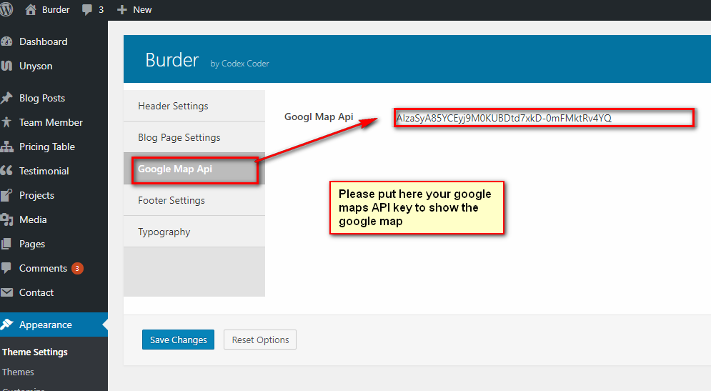Go to Blog Posts in sidebar
The width and height of the screenshot is (711, 391).
[x=42, y=99]
